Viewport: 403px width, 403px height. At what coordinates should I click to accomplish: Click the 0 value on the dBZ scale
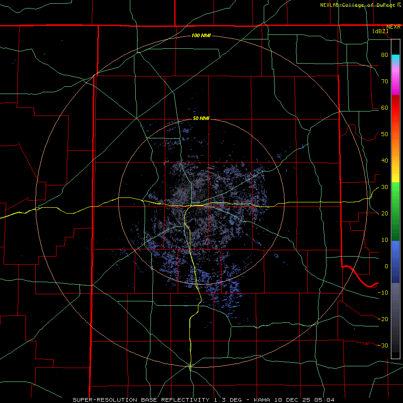386,266
